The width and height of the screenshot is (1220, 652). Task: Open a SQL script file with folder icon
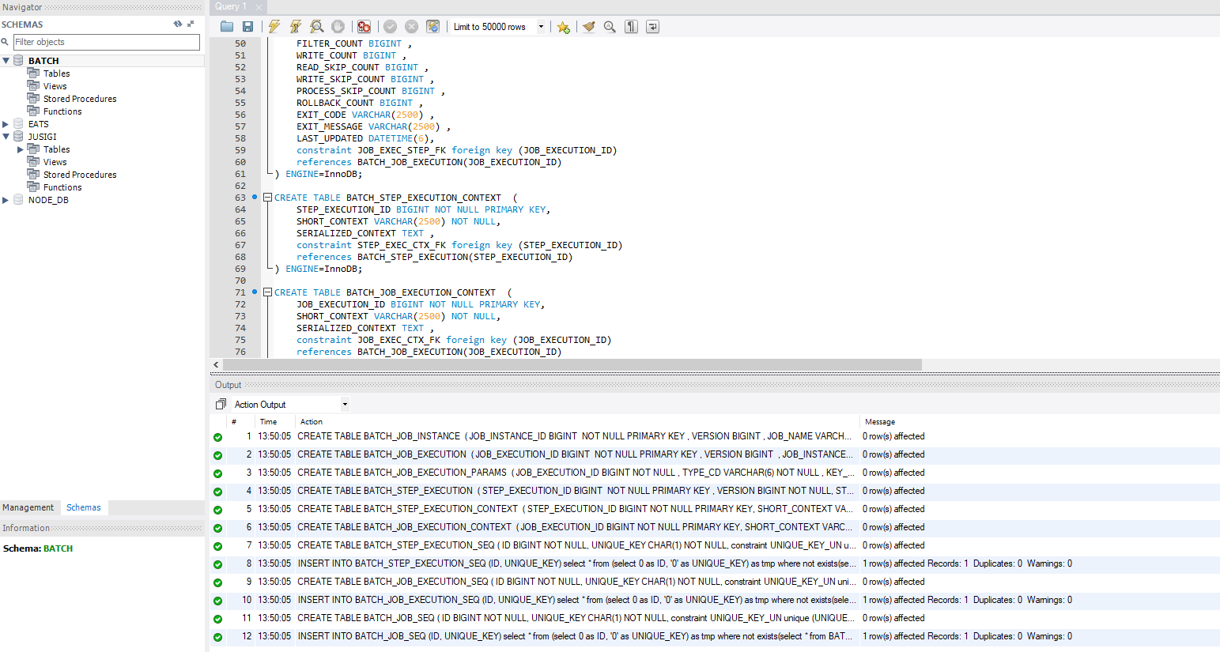coord(227,27)
